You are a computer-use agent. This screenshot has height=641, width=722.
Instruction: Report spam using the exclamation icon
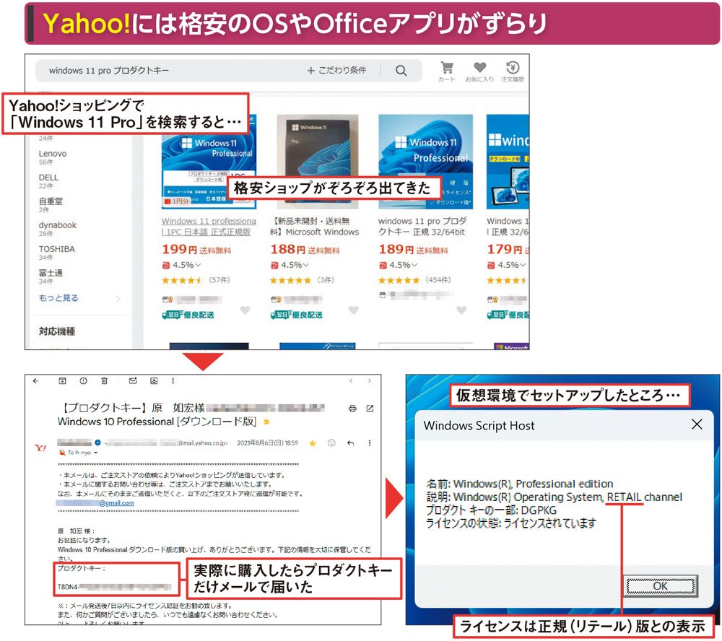[83, 381]
